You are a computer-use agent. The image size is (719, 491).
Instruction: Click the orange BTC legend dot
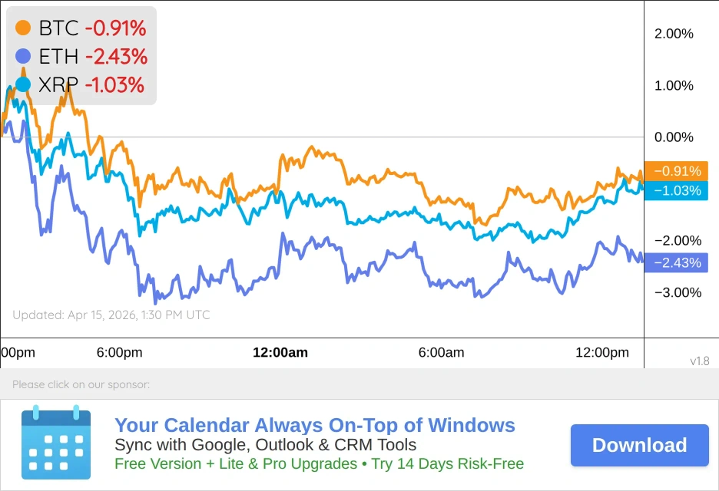[23, 28]
